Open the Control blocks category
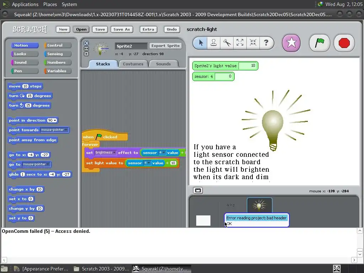 pos(58,45)
